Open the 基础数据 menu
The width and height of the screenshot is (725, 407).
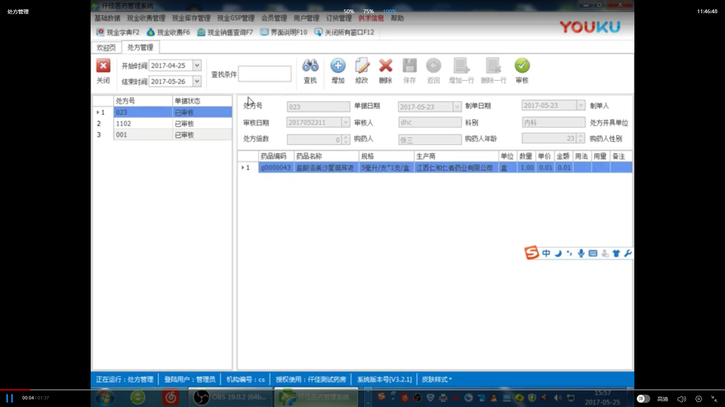point(107,18)
